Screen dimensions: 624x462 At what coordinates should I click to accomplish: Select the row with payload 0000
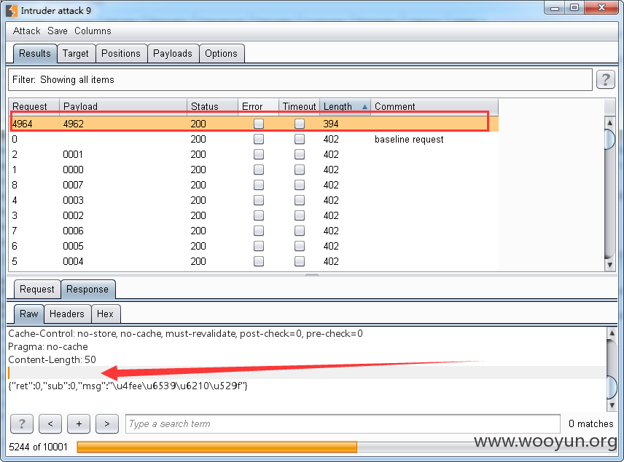coord(253,170)
